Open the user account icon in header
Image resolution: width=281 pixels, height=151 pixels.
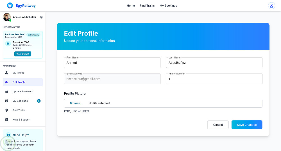(x=271, y=6)
